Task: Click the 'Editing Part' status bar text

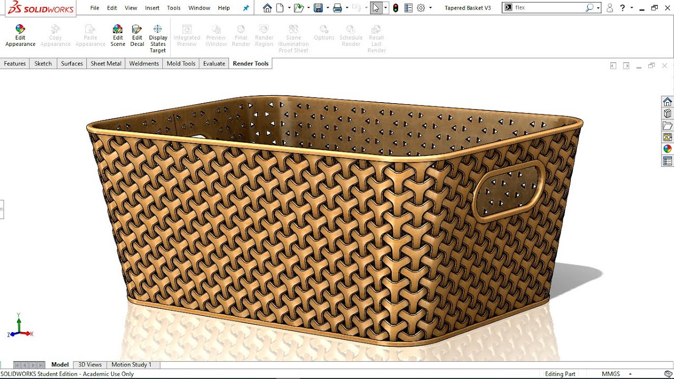Action: (x=560, y=374)
